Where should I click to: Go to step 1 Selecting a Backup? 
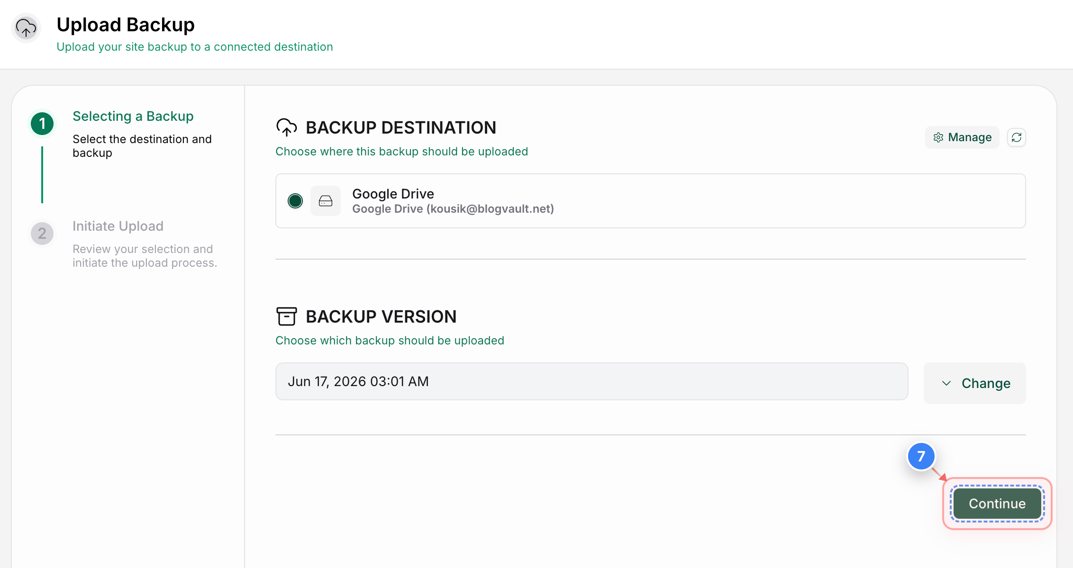point(133,116)
